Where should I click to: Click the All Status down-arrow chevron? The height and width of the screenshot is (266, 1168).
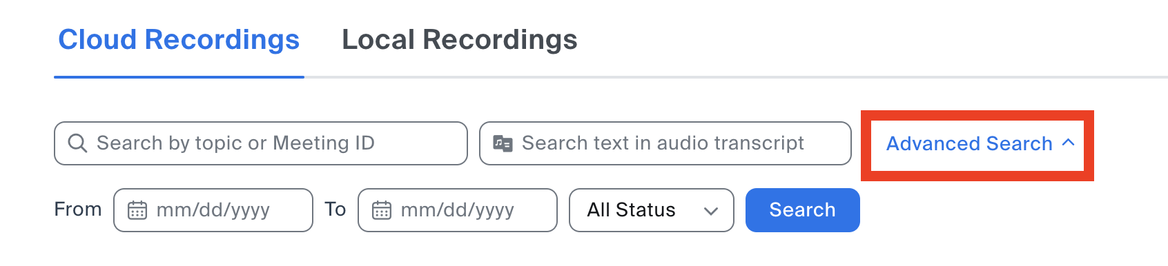(711, 211)
